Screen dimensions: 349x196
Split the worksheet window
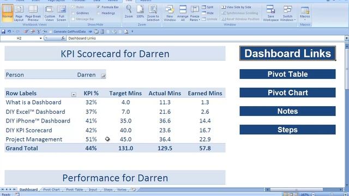tap(207, 7)
